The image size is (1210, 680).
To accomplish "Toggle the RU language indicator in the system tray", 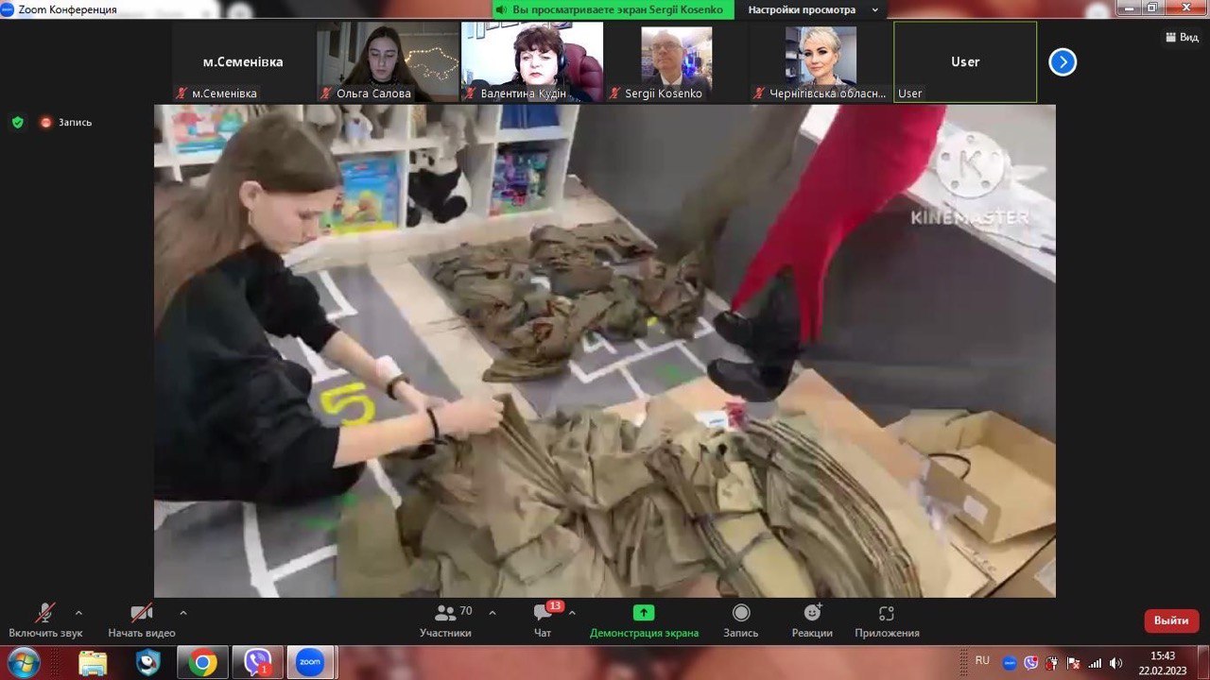I will coord(982,661).
